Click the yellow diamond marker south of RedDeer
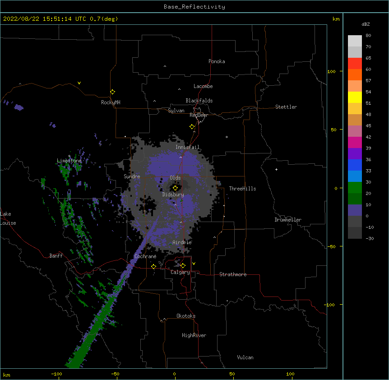This screenshot has height=380, width=389. pos(192,127)
